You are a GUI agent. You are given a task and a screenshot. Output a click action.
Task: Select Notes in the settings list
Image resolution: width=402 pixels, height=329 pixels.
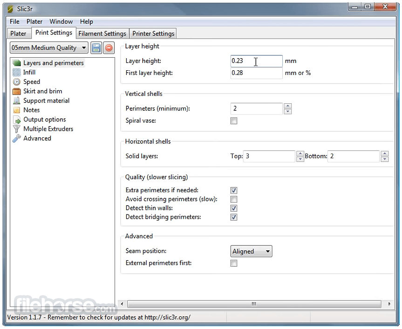31,110
